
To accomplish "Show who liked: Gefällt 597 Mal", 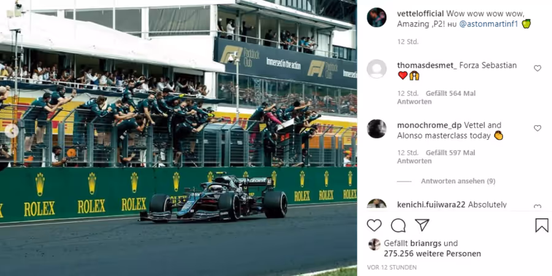I will [451, 153].
